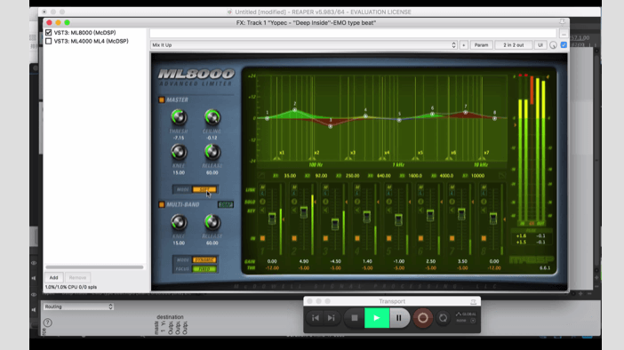Click the wet/dry knob icon beside UI
The image size is (624, 350).
click(553, 45)
